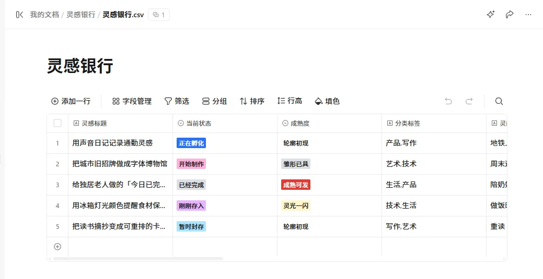Select row number 5
This screenshot has height=279, width=543.
[57, 226]
